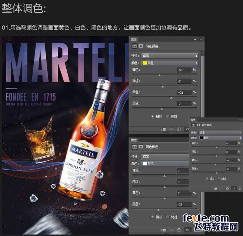Screen dimensions: 243x236
Task: Click 黑色 slider handle in yellow panel
Action: [162, 109]
